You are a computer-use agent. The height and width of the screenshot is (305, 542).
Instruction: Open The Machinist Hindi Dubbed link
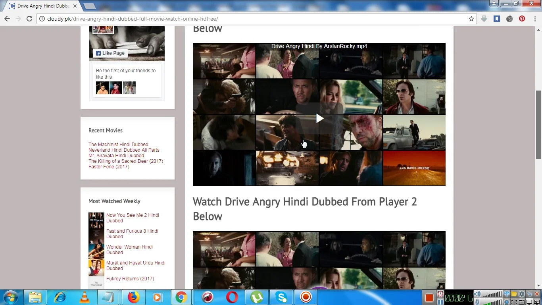[118, 145]
